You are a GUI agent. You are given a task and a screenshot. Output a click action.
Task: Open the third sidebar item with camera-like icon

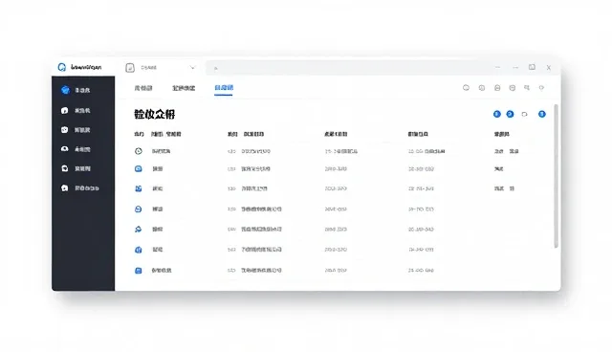(76, 130)
